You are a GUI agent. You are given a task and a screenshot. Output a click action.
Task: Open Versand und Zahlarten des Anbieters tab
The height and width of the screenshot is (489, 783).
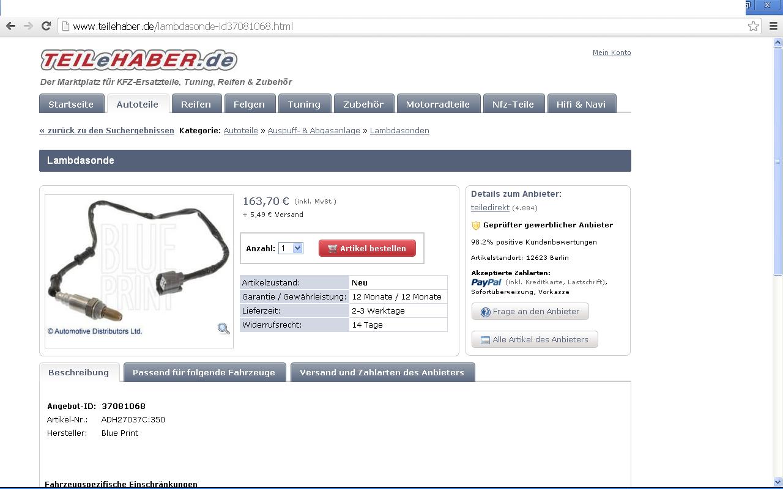click(x=382, y=372)
